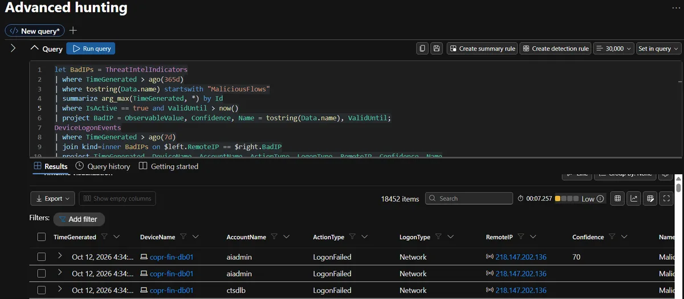
Task: Open copr-fin-db01 link in ctsdlb row
Action: point(172,290)
